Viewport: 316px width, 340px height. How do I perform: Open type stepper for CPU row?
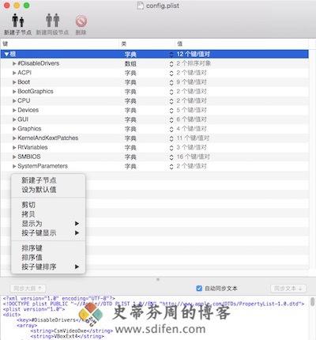(x=171, y=101)
